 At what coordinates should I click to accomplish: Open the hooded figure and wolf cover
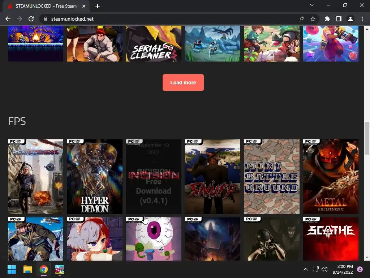pyautogui.click(x=272, y=239)
